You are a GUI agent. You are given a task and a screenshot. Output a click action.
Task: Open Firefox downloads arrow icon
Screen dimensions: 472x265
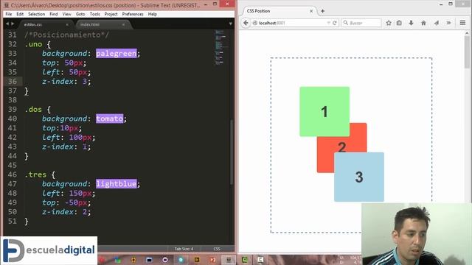[x=411, y=23]
